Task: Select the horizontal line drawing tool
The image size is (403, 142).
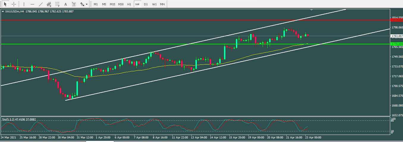Action: 32,4
